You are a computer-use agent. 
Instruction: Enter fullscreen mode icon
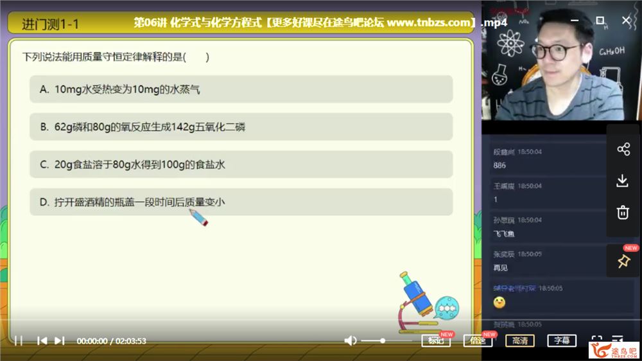click(x=596, y=339)
